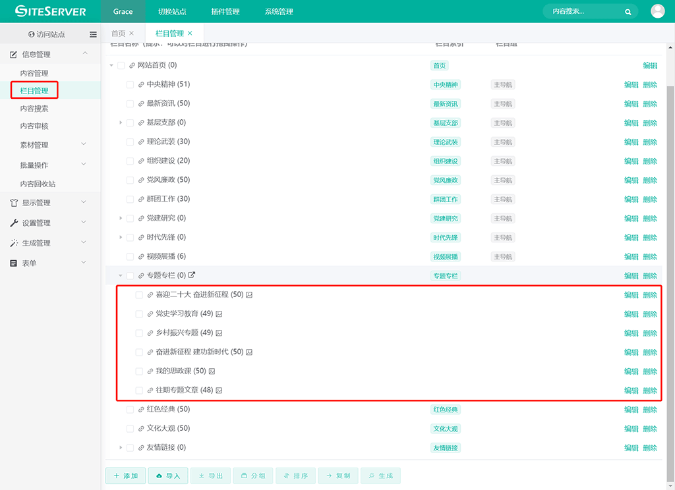Check the box for 最新资讯
The width and height of the screenshot is (675, 490).
pyautogui.click(x=130, y=104)
